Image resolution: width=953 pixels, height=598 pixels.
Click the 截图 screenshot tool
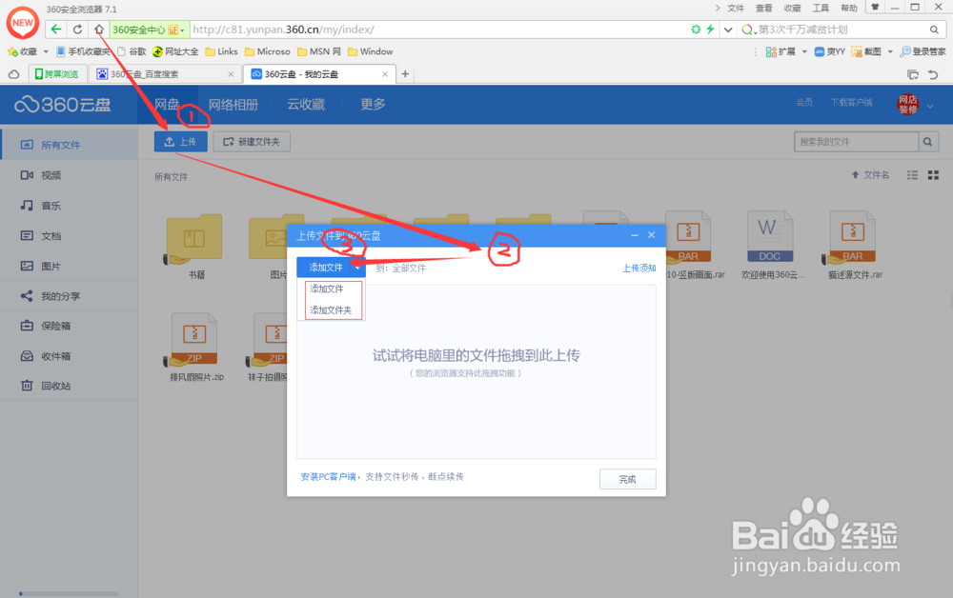click(866, 51)
